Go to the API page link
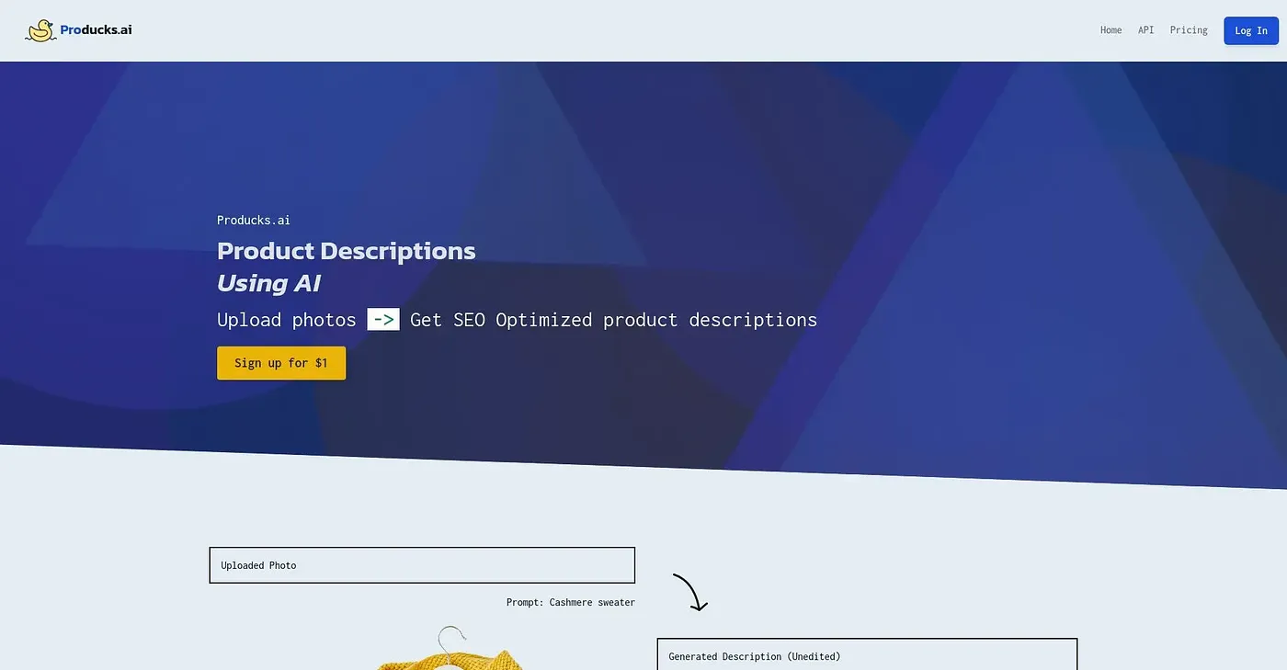 point(1145,30)
